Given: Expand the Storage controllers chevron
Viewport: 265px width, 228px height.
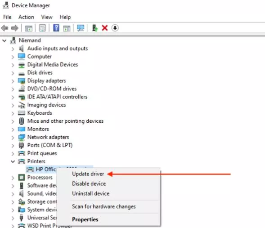Looking at the screenshot, I should click(13, 202).
